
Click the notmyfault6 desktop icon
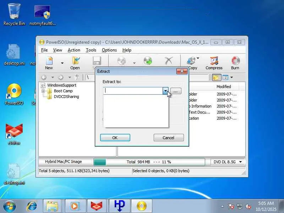point(43,15)
